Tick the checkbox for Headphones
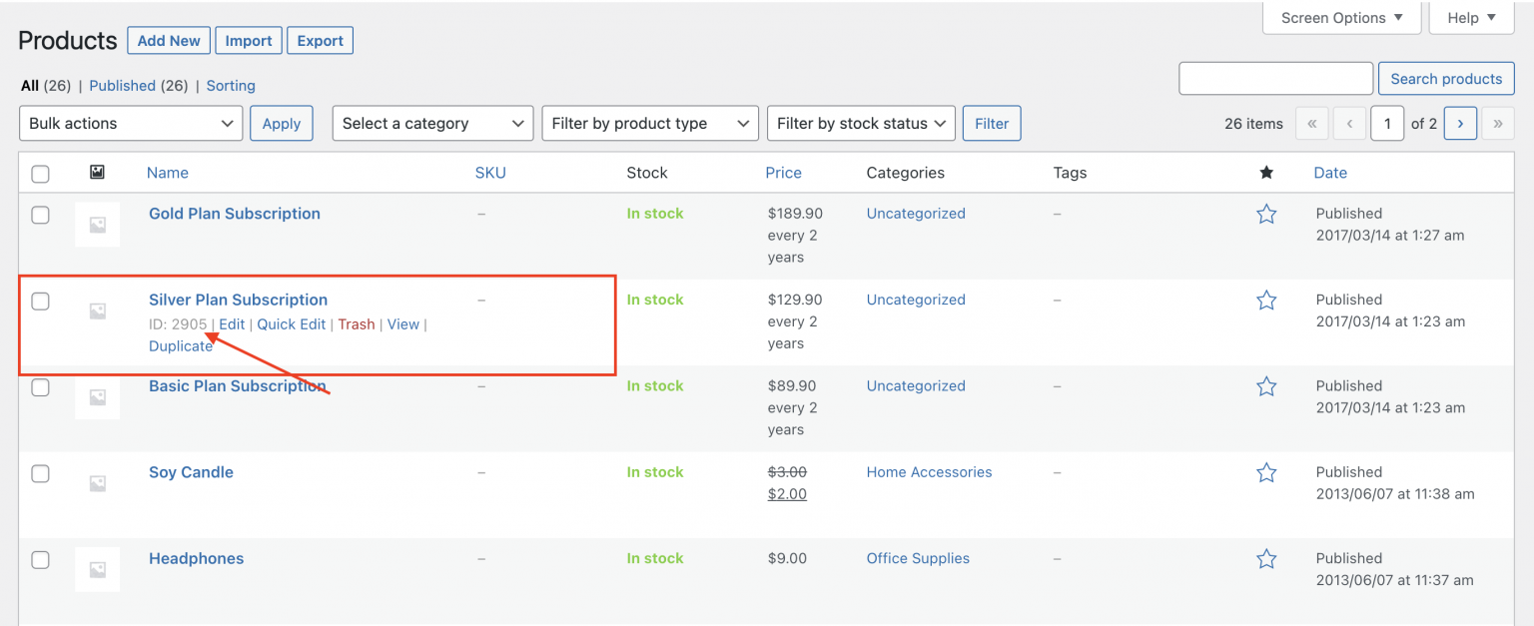The height and width of the screenshot is (626, 1534). (x=40, y=560)
